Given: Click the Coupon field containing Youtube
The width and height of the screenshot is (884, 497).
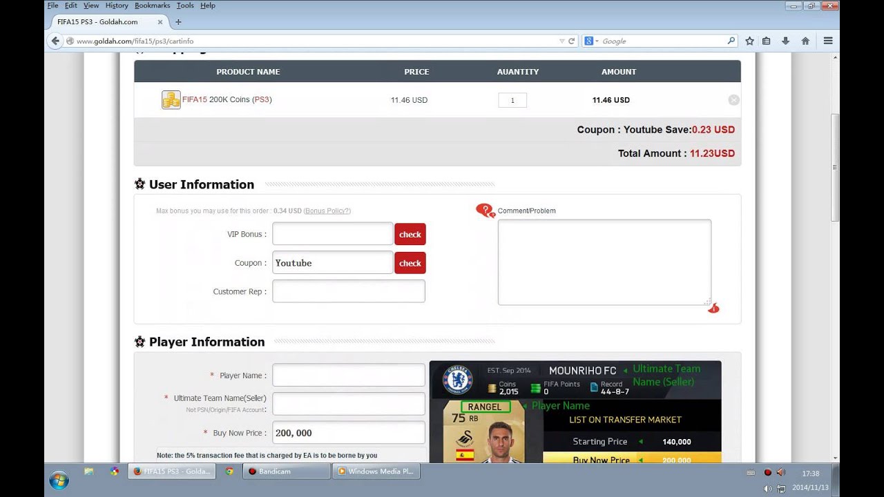Looking at the screenshot, I should (333, 263).
